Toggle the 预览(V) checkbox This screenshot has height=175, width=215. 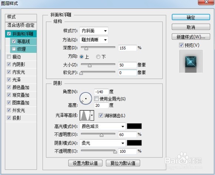tap(181, 45)
